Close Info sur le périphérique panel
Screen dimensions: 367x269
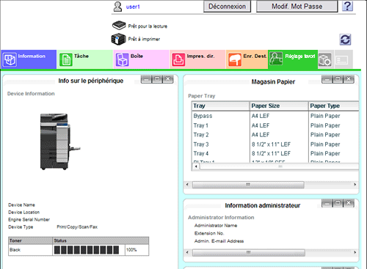coord(168,79)
